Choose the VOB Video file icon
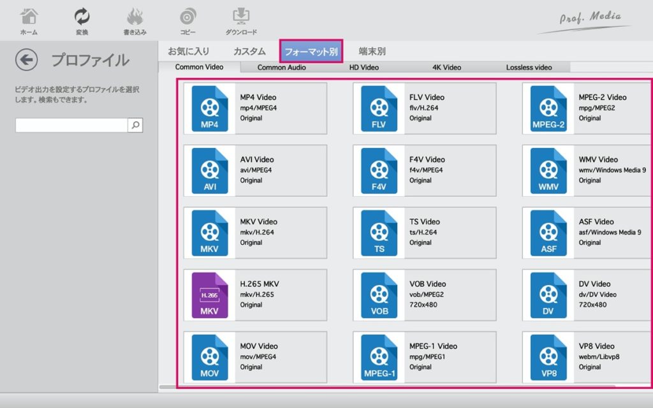Image resolution: width=653 pixels, height=408 pixels. (379, 295)
